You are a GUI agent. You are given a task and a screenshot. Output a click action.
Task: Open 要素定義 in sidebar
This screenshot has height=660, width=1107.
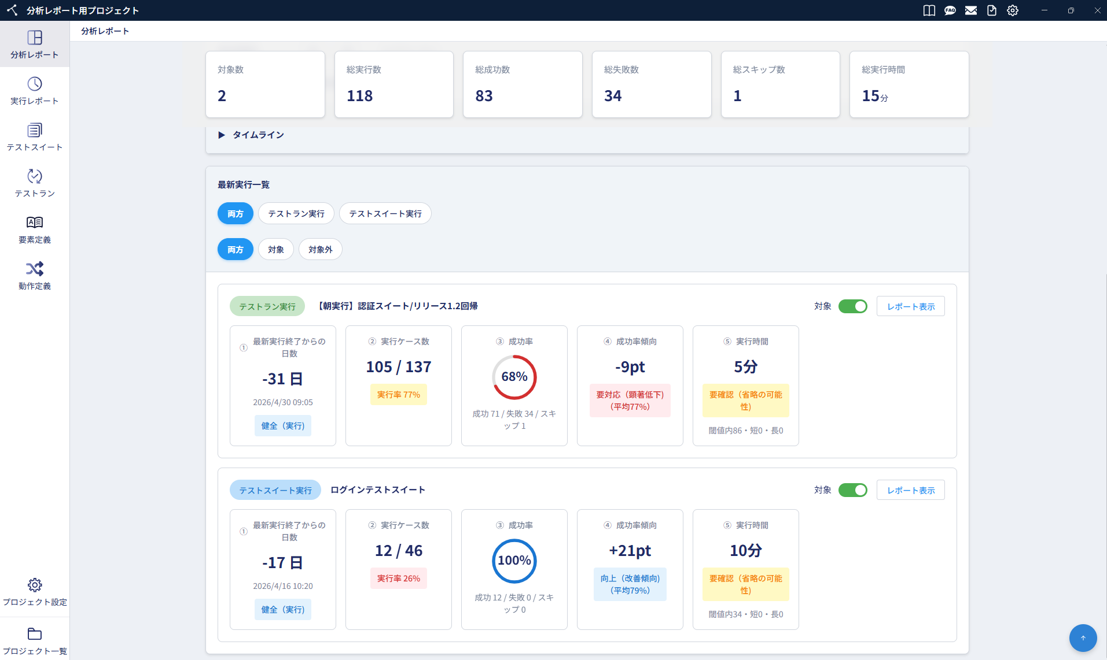click(35, 229)
